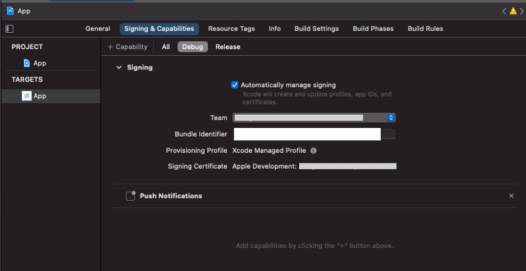
Task: Open Resource Tags tab
Action: (x=231, y=29)
